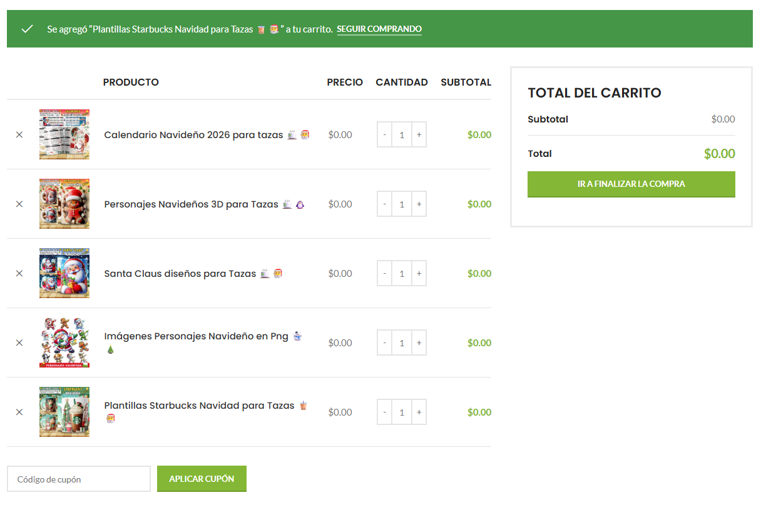The image size is (766, 515).
Task: Delete Santa Claus diseños from cart
Action: tap(19, 273)
